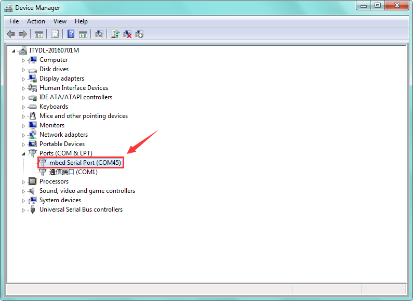Click the Display adapters category icon

(33, 78)
